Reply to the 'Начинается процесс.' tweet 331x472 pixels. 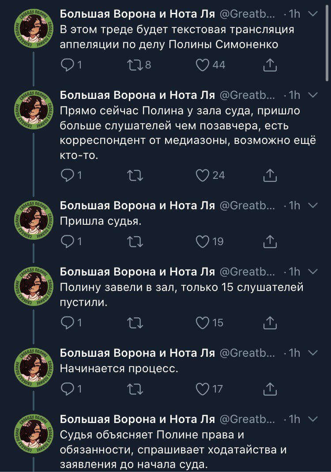coord(67,389)
